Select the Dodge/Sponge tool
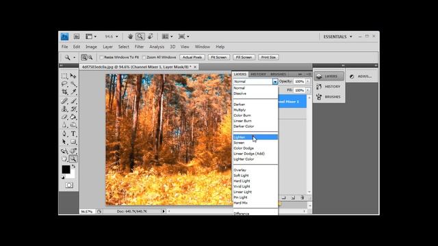 click(73, 125)
